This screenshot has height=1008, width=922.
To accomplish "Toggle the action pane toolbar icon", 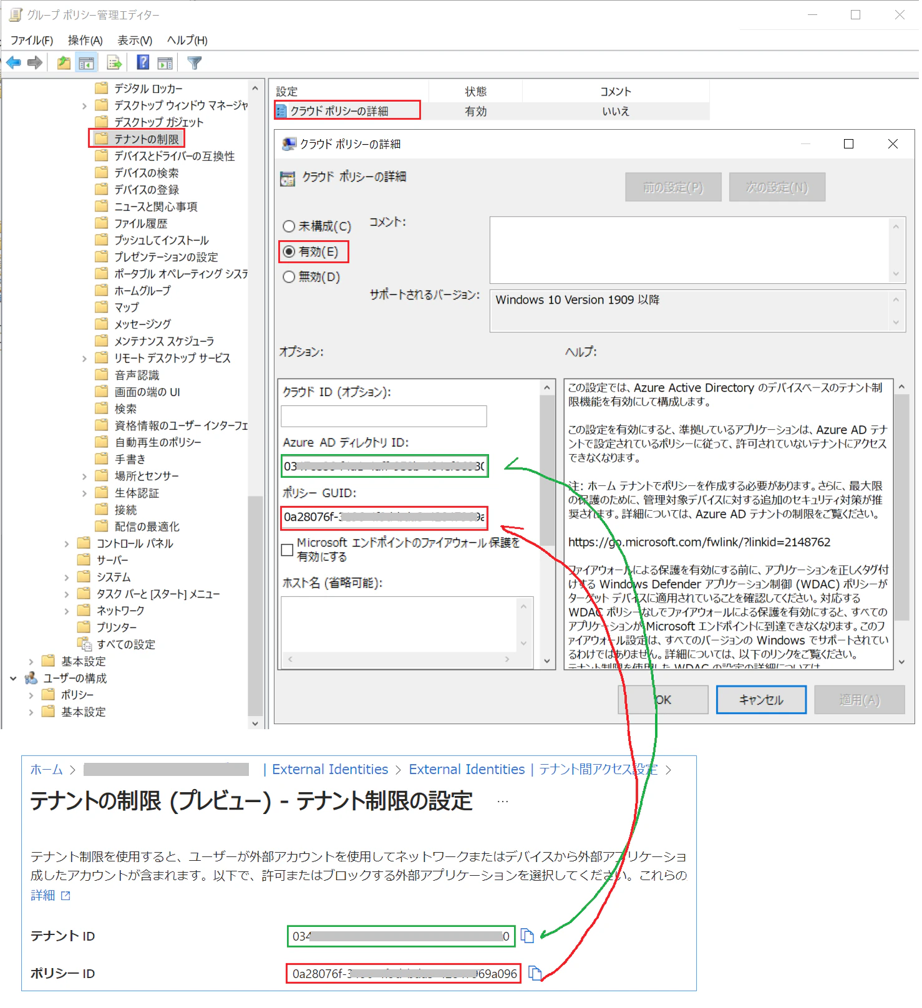I will coord(165,62).
